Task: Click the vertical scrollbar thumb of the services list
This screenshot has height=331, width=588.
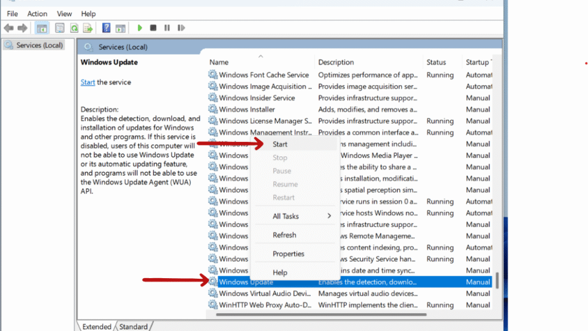Action: 497,280
